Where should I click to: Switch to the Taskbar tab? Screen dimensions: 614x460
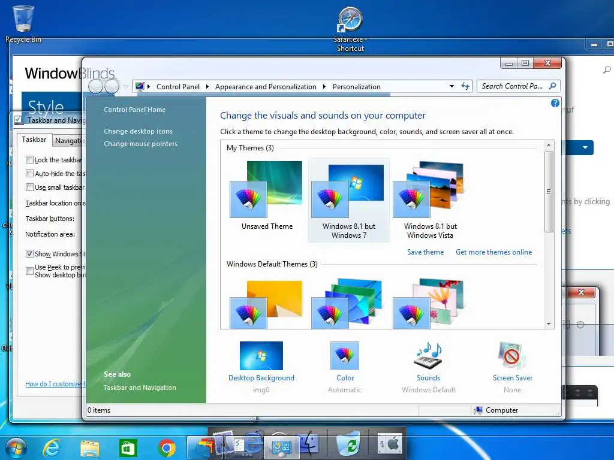coord(34,140)
